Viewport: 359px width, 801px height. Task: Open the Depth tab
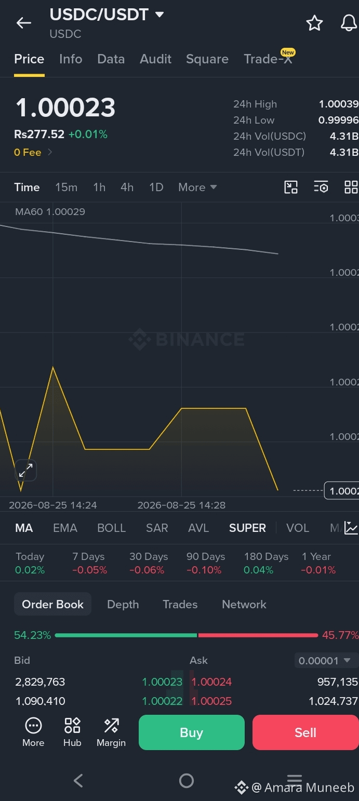tap(123, 604)
